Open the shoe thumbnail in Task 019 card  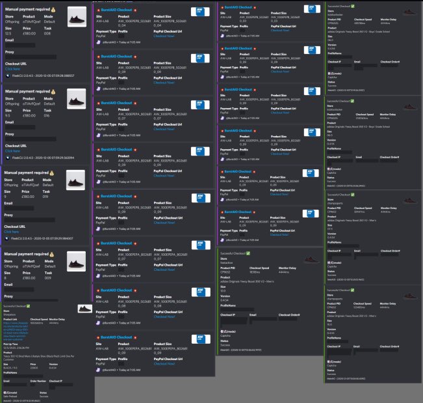pos(75,180)
